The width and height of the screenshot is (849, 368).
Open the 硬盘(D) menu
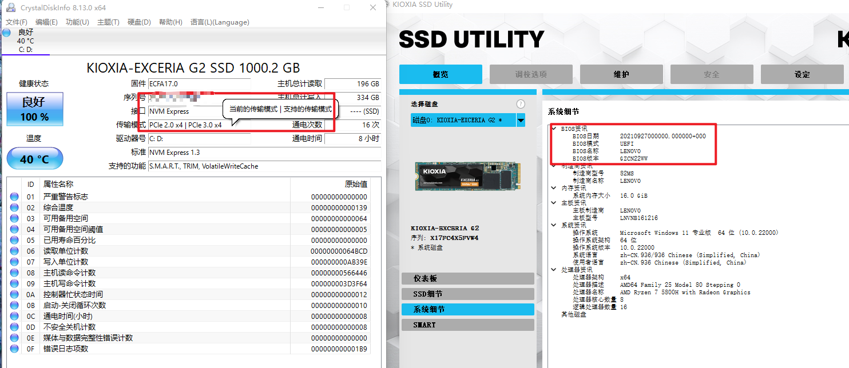tap(139, 22)
